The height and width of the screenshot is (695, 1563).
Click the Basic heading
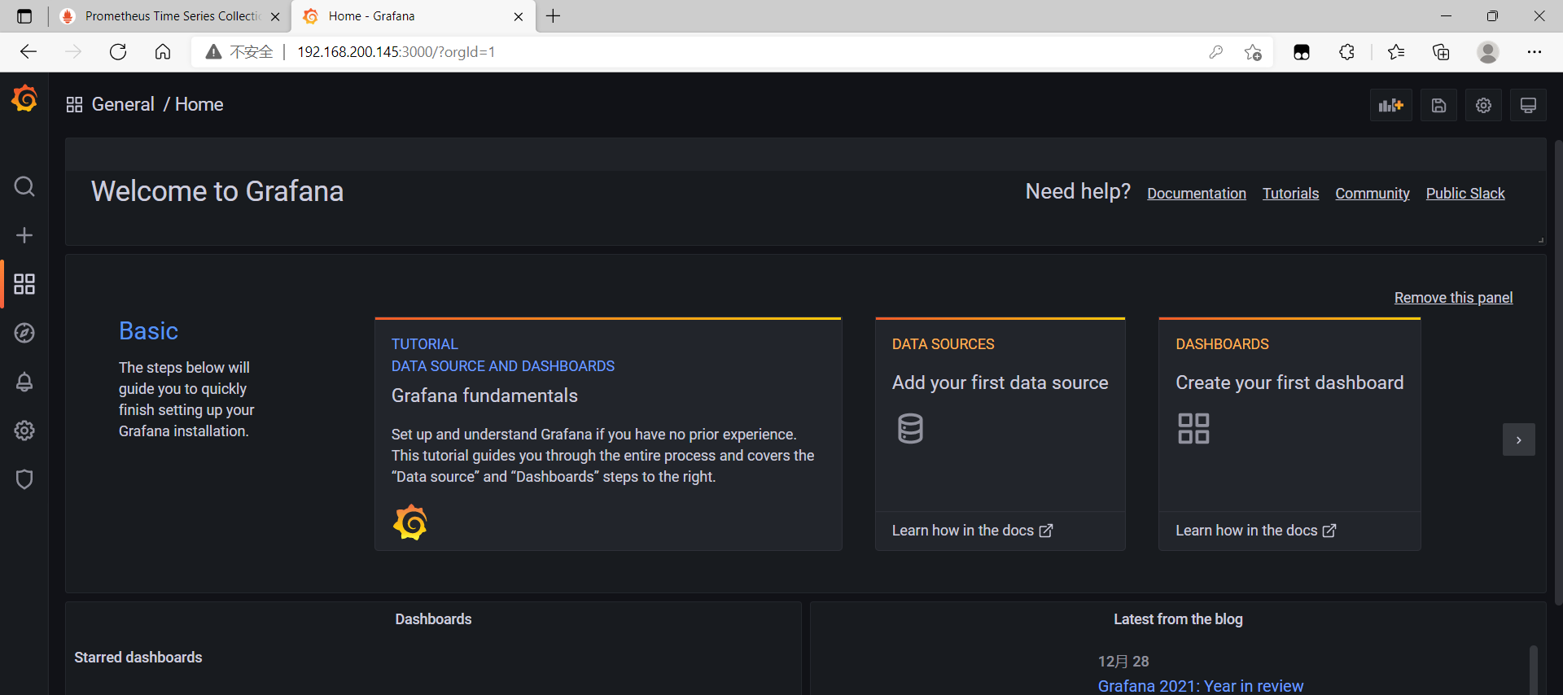pos(148,331)
